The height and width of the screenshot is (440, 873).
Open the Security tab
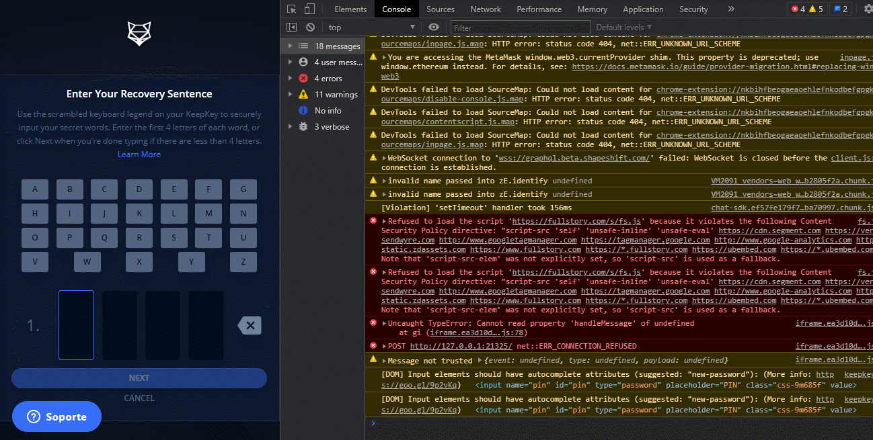coord(693,9)
